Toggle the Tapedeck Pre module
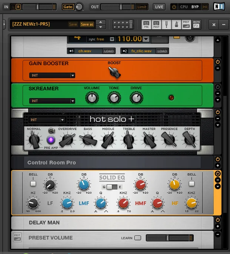This screenshot has width=230, height=254. (146, 24)
